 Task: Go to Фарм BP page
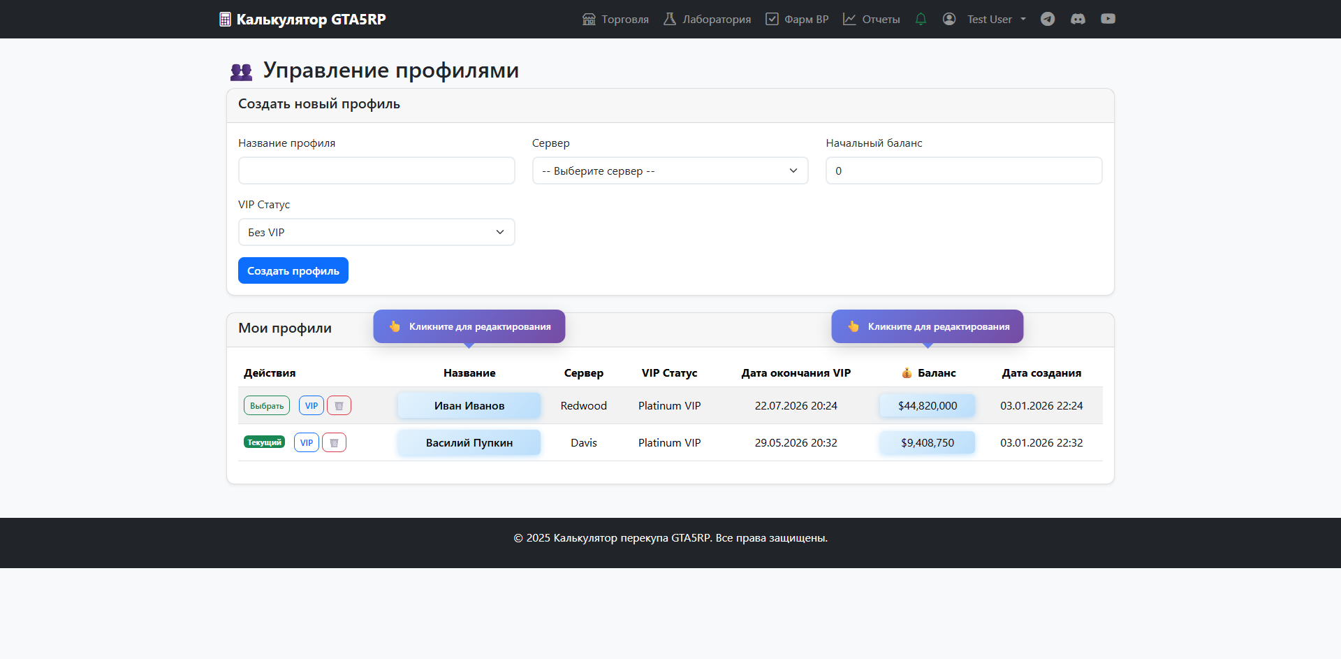pyautogui.click(x=797, y=19)
